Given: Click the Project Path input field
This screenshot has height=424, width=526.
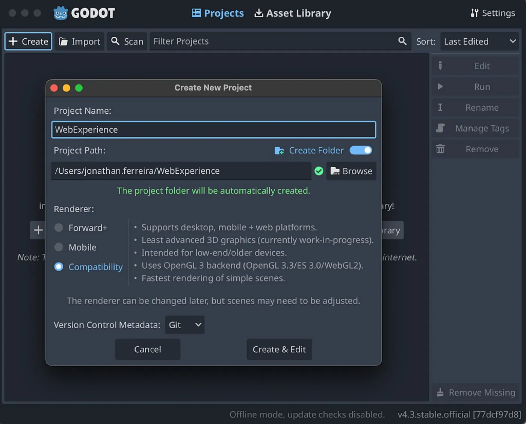Looking at the screenshot, I should (x=181, y=171).
